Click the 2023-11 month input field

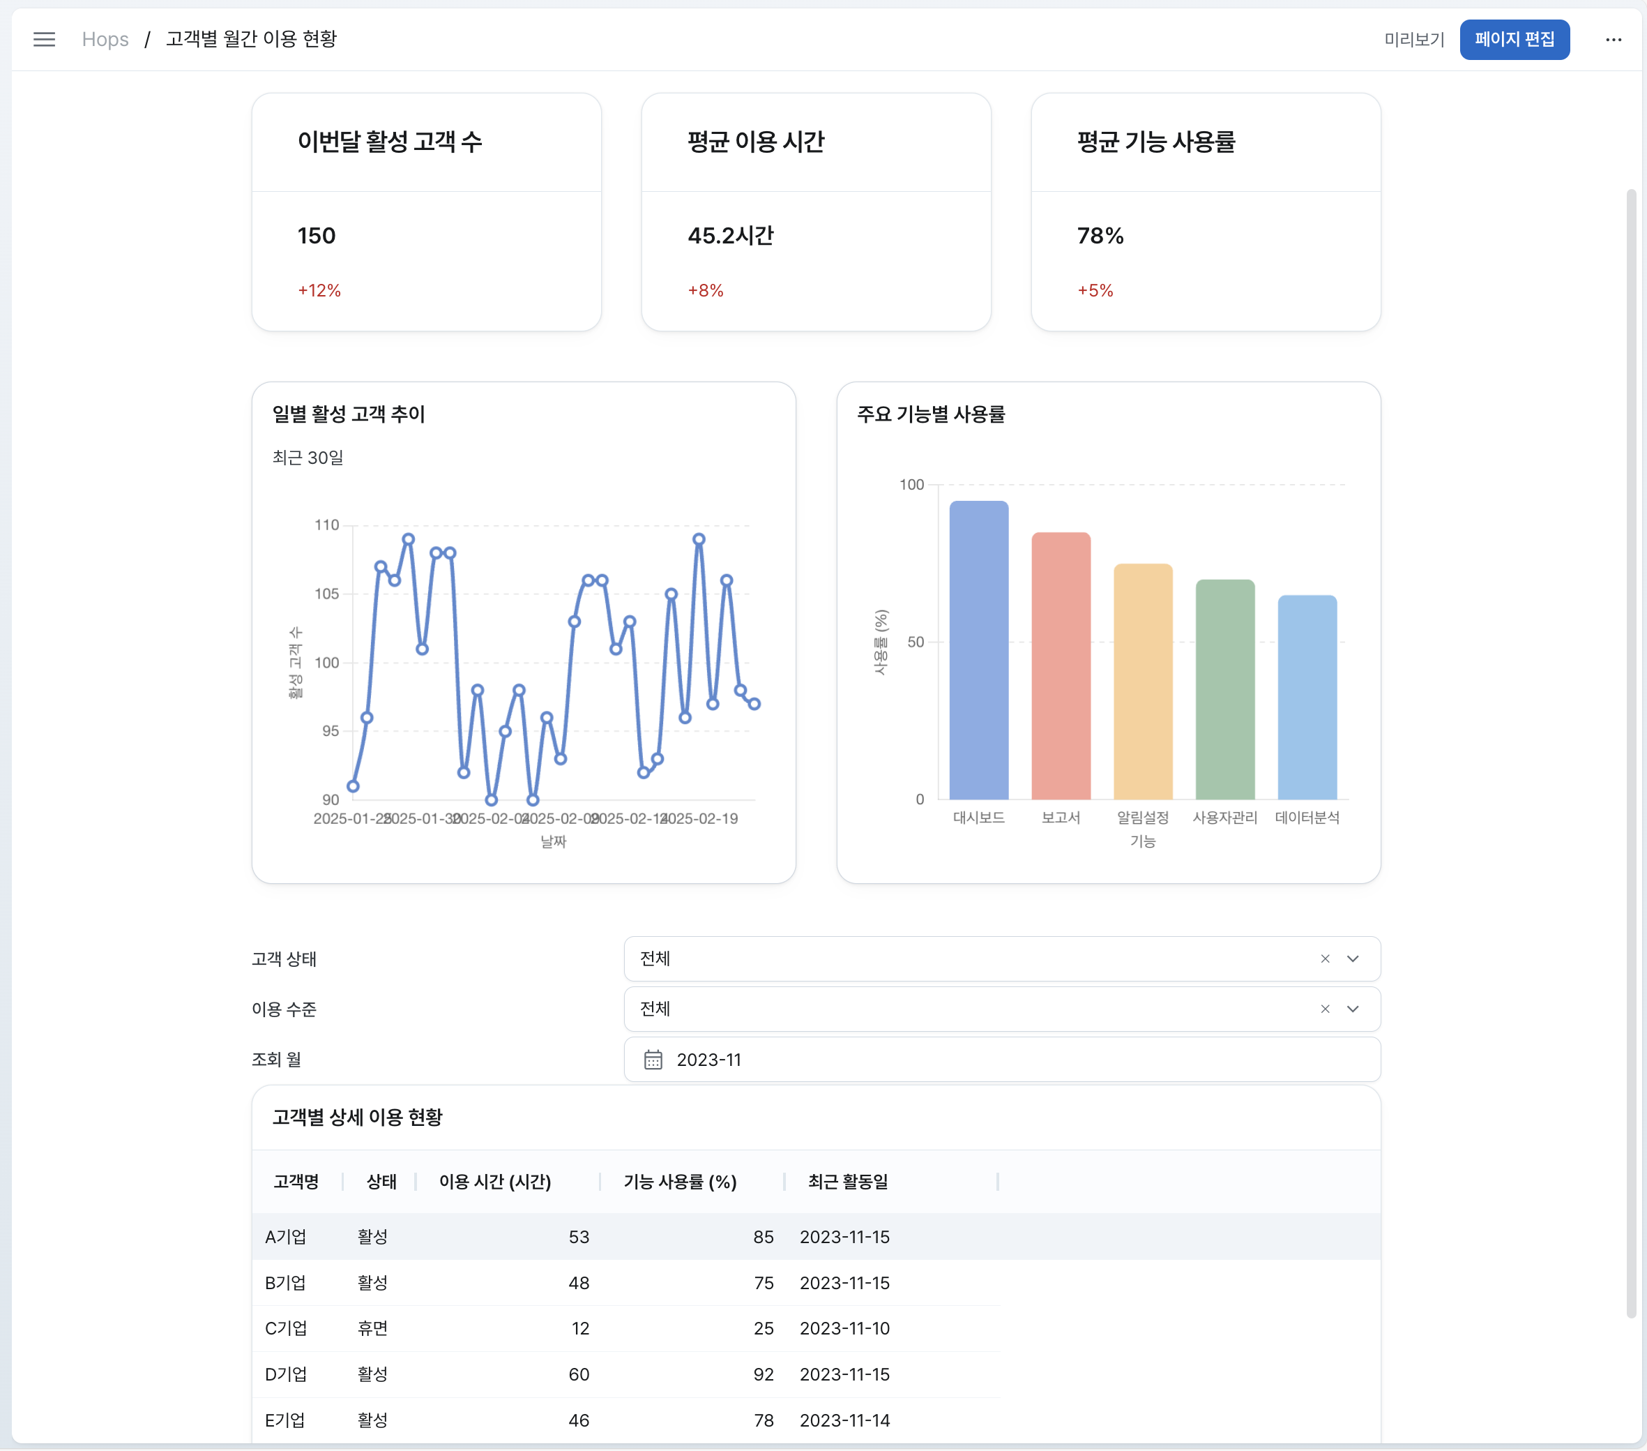click(1001, 1059)
